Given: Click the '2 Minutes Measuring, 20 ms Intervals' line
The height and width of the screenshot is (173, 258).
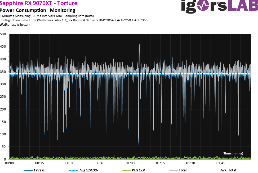Looking at the screenshot, I should tap(47, 16).
